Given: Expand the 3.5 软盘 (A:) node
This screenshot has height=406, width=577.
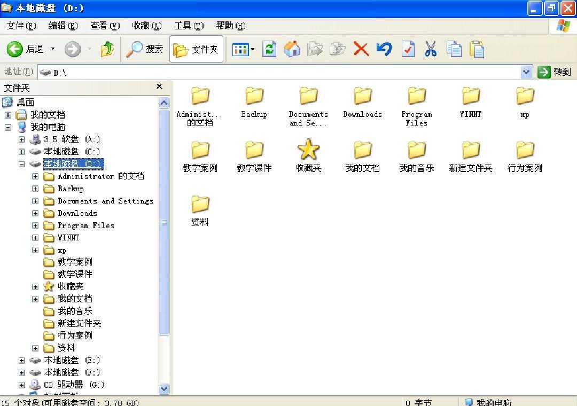Looking at the screenshot, I should 22,139.
